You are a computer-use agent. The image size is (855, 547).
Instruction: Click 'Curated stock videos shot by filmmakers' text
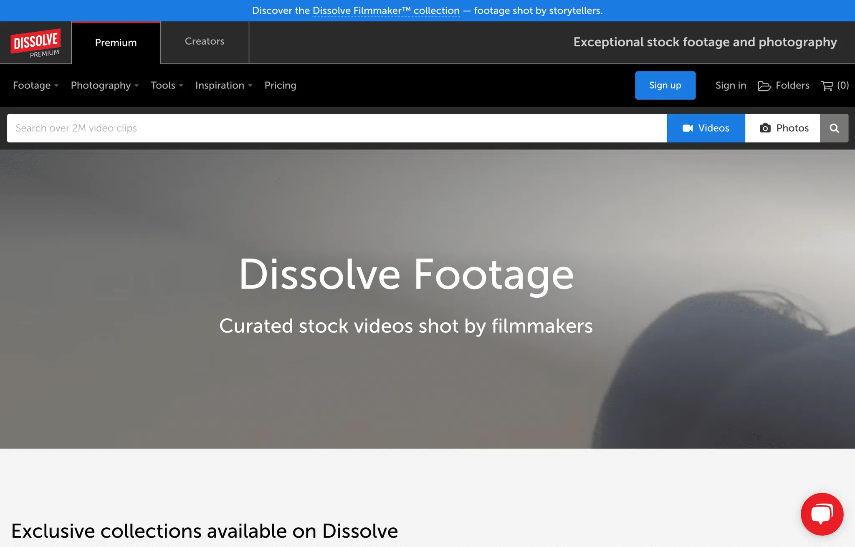[406, 326]
